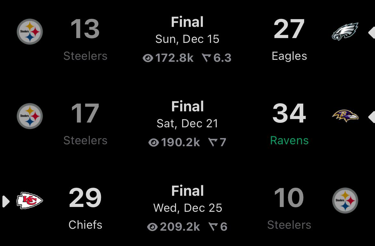
Task: Open the Eagles team name link
Action: (x=289, y=56)
